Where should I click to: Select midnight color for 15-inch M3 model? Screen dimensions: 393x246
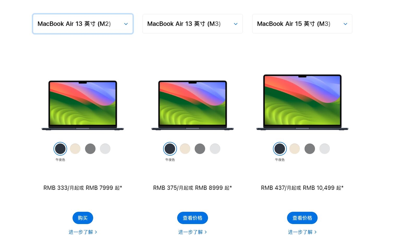tap(280, 149)
